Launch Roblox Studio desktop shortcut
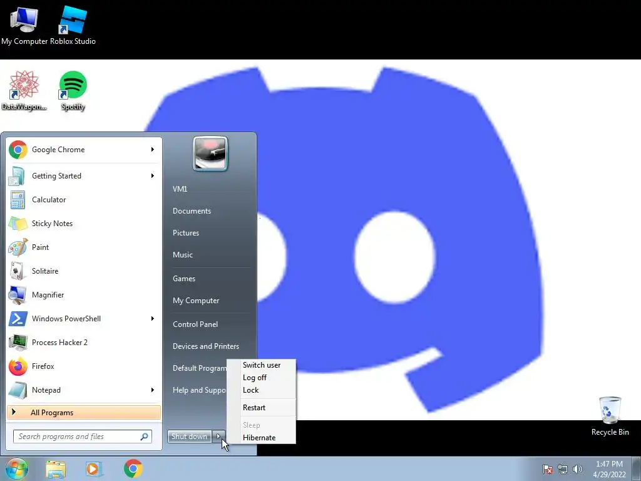 [x=73, y=24]
